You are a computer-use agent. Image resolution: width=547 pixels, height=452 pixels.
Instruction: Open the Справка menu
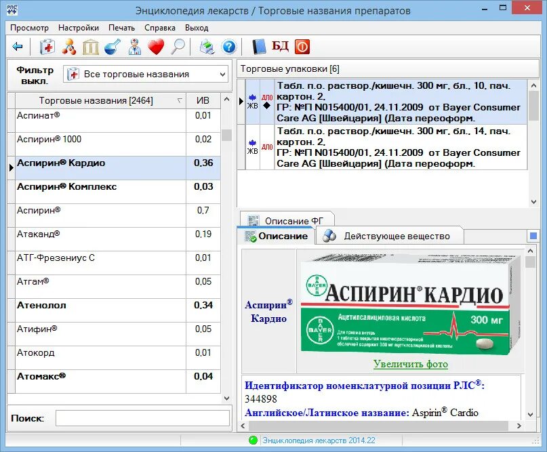click(160, 28)
